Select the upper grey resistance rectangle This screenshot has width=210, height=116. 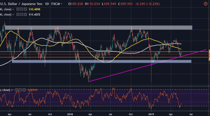click(99, 28)
